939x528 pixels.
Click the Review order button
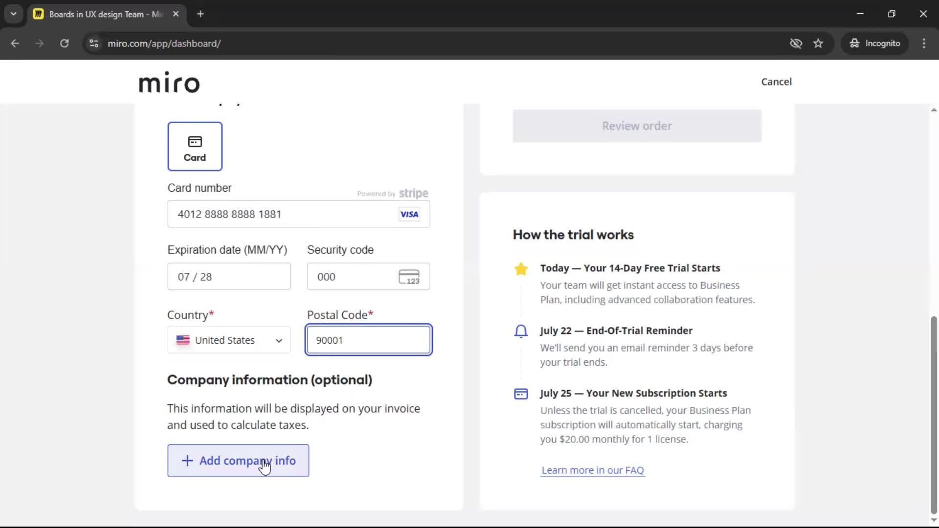tap(637, 126)
